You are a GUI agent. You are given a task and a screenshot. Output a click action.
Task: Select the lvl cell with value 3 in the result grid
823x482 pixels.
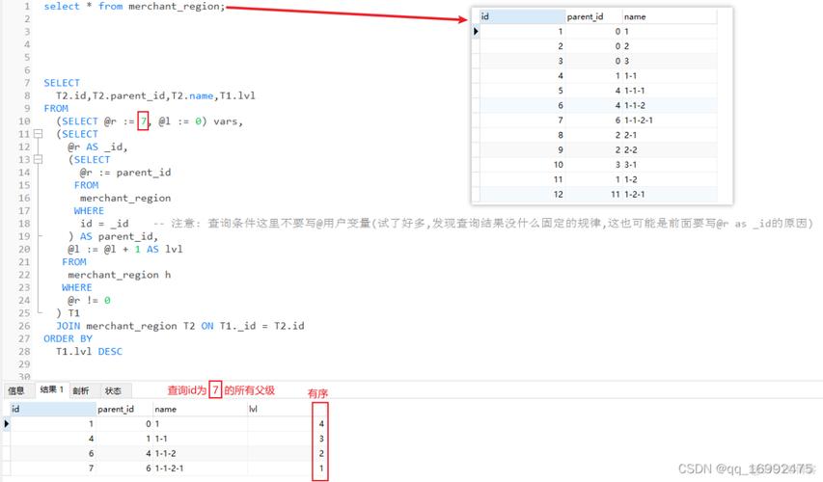pyautogui.click(x=286, y=439)
